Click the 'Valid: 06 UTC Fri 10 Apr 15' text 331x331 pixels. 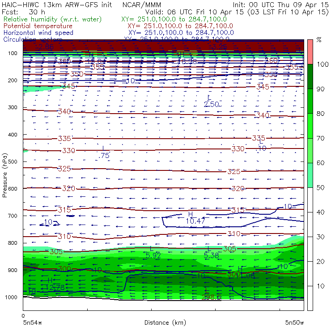(195, 12)
